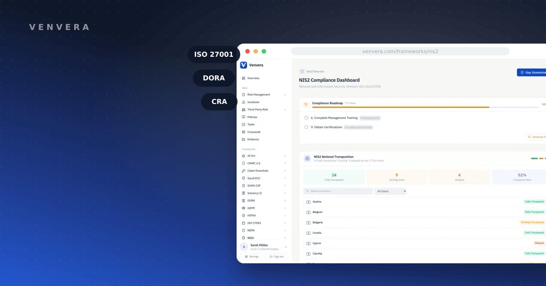Click the CMMC 2.0 shield icon
Image resolution: width=546 pixels, height=286 pixels.
(x=243, y=163)
